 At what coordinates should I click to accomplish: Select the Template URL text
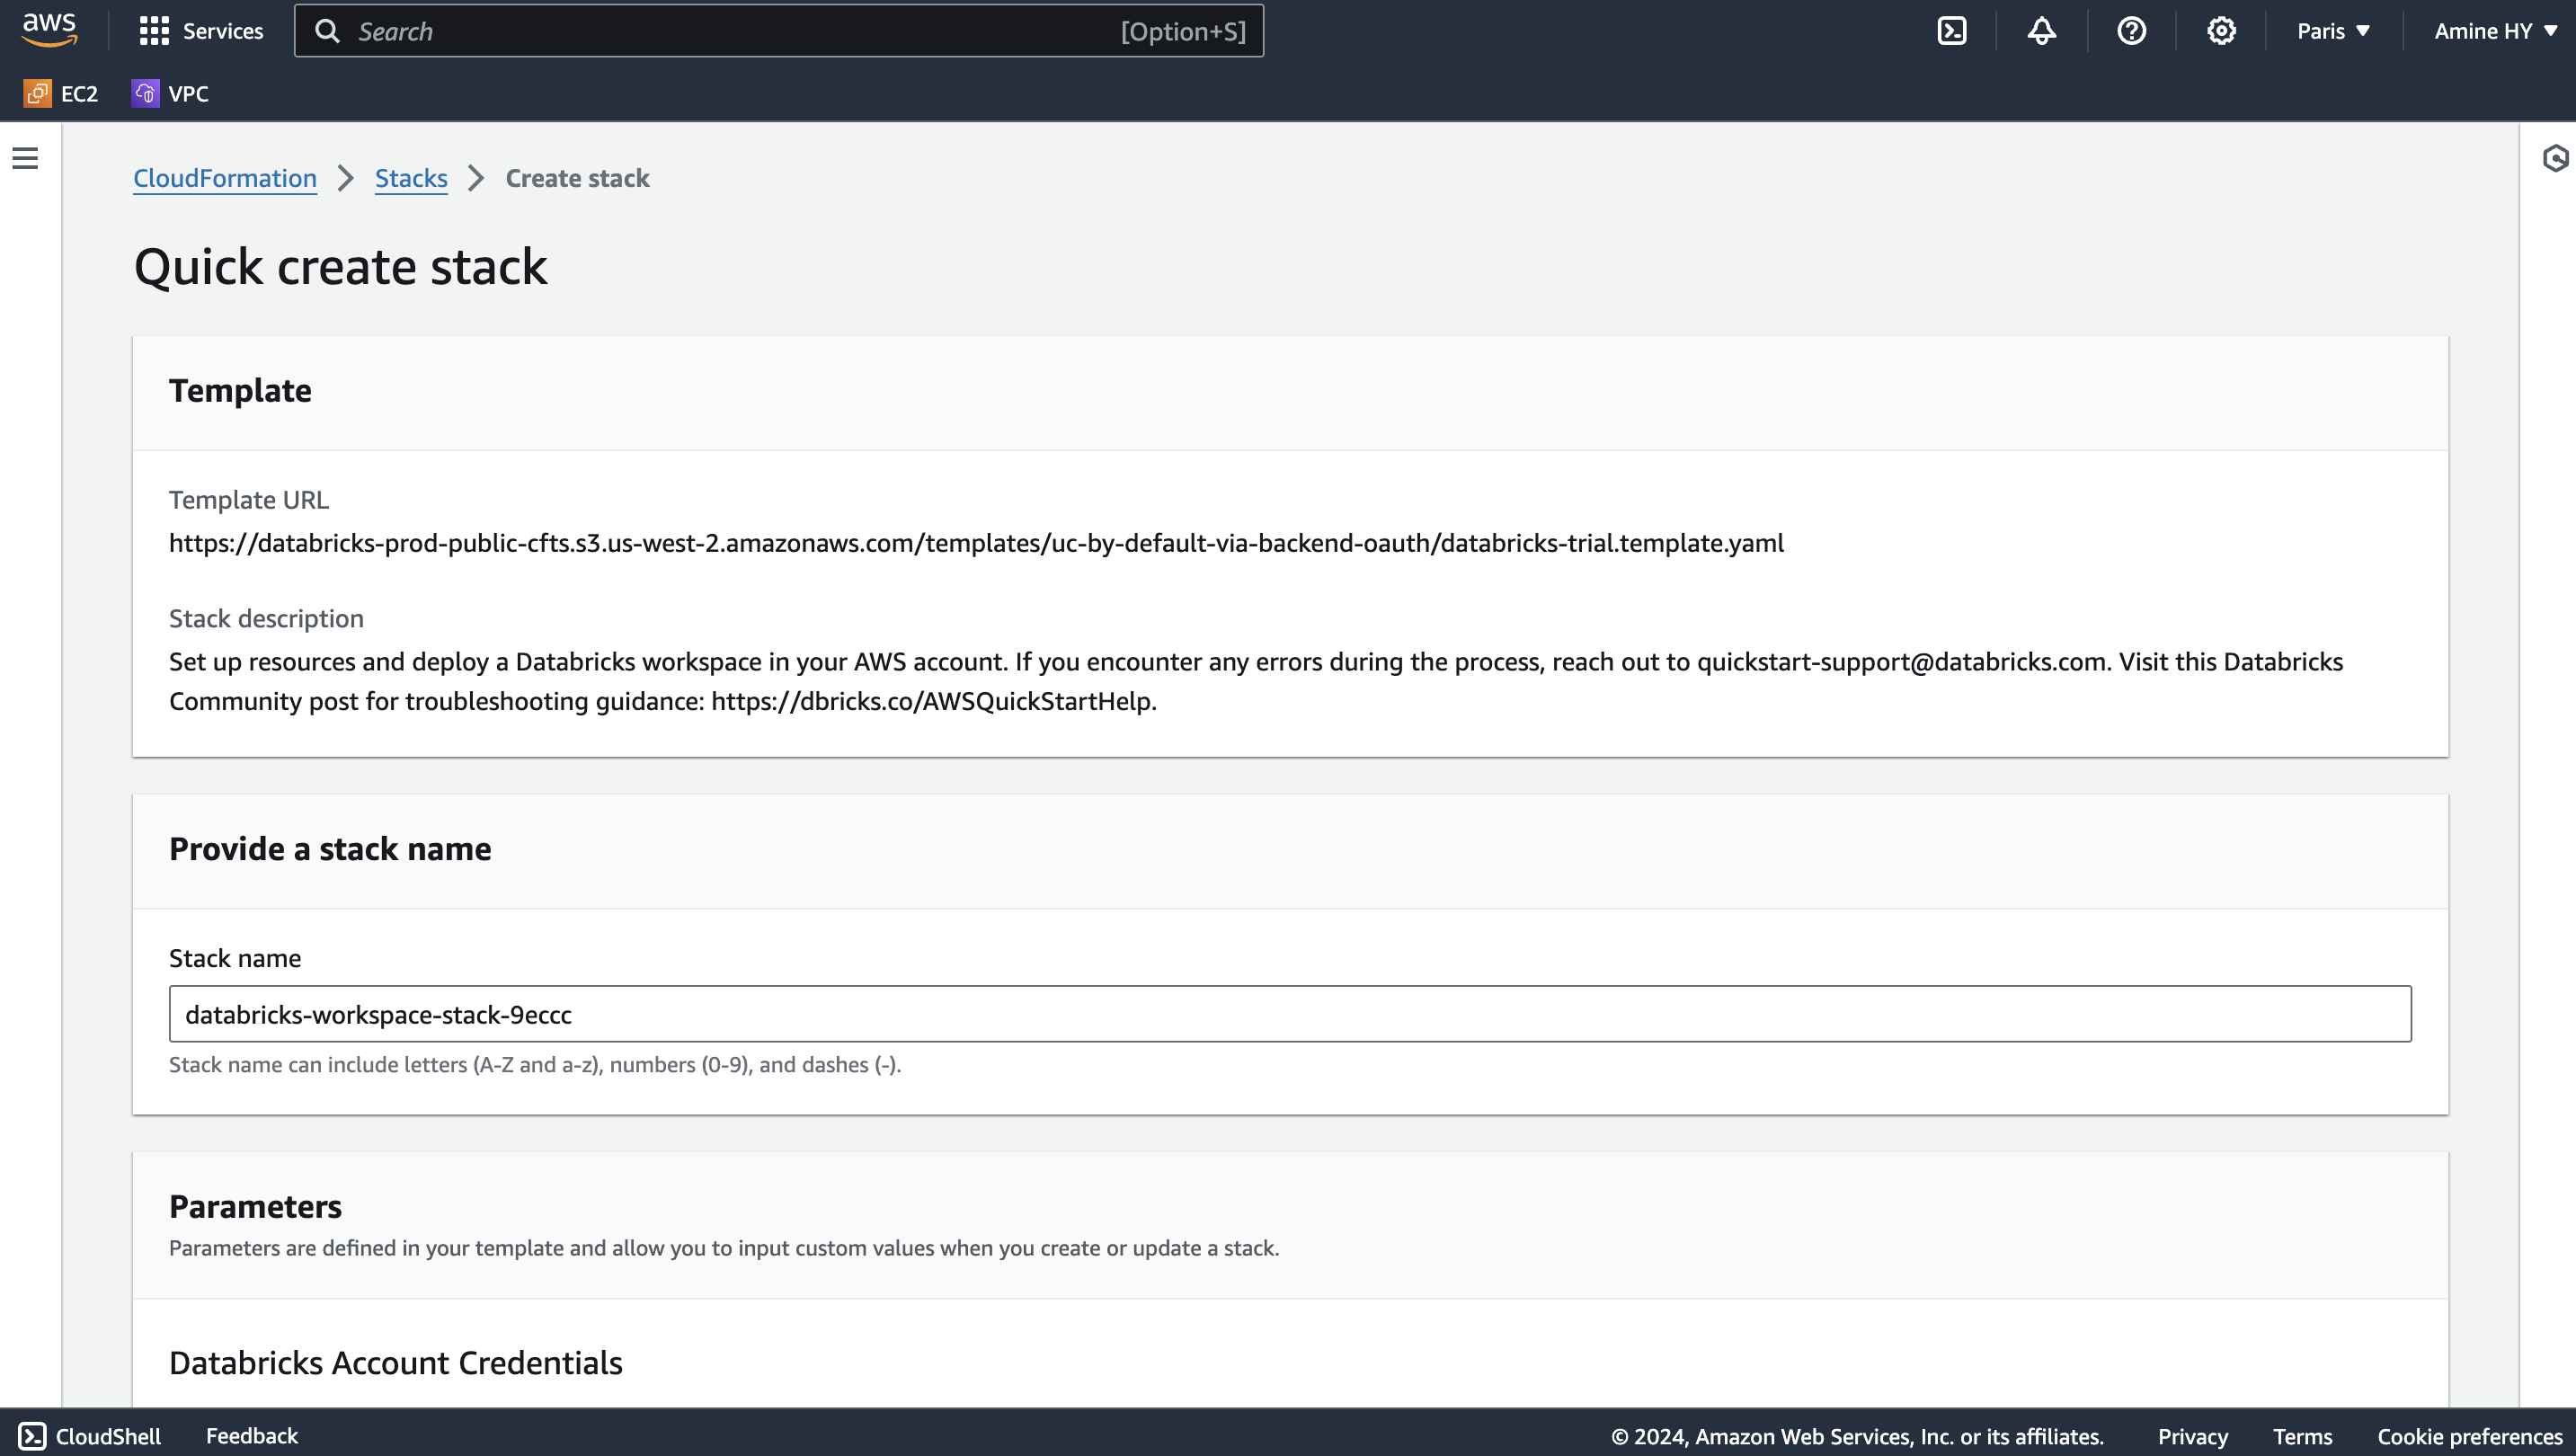coord(976,543)
